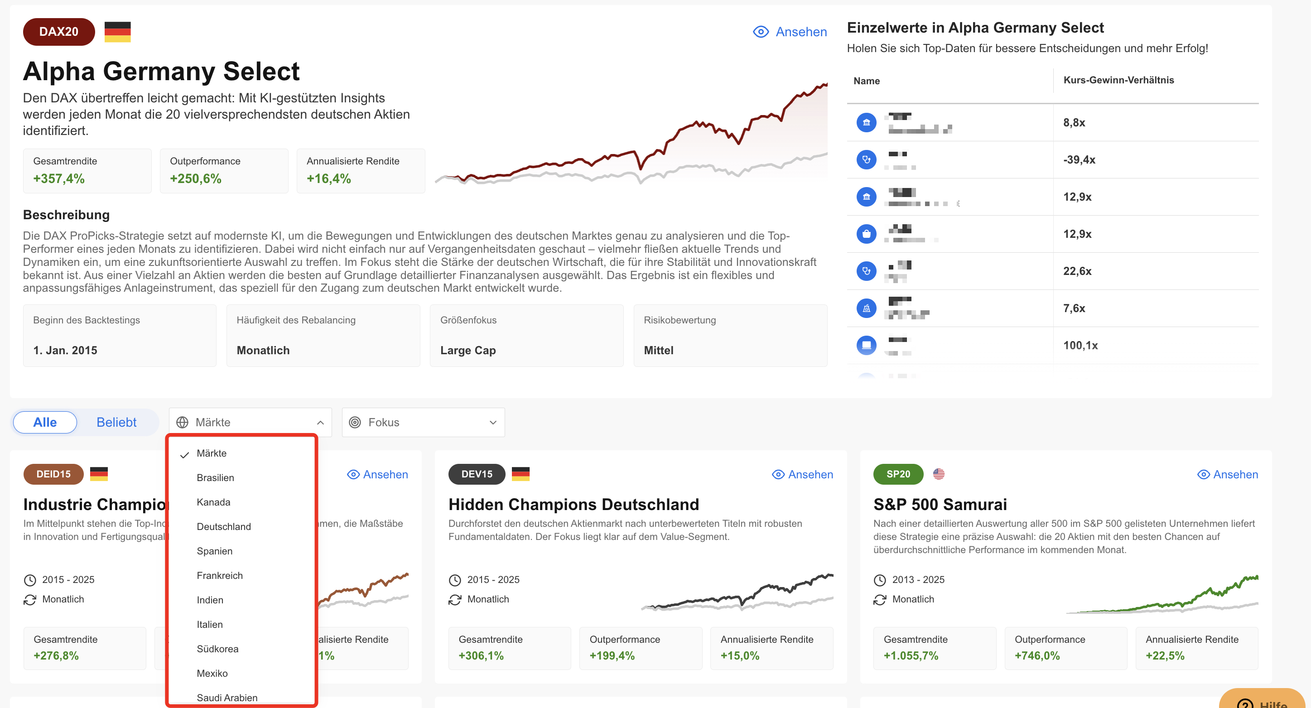Screen dimensions: 1311x708
Task: Select Saudi Arabien from the markets list
Action: 241,697
